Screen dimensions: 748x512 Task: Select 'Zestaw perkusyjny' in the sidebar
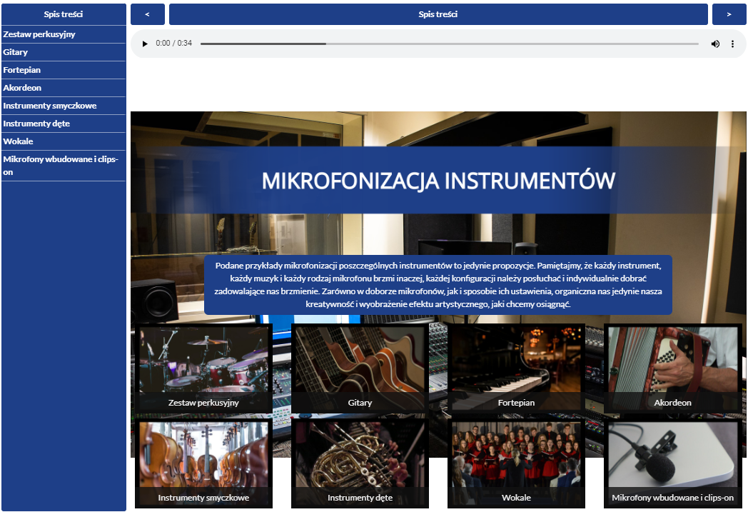coord(63,34)
